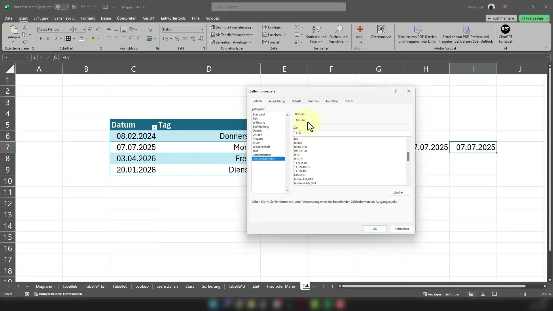The height and width of the screenshot is (311, 553).
Task: Expand the Kategorie dropdown list
Action: [x=288, y=189]
